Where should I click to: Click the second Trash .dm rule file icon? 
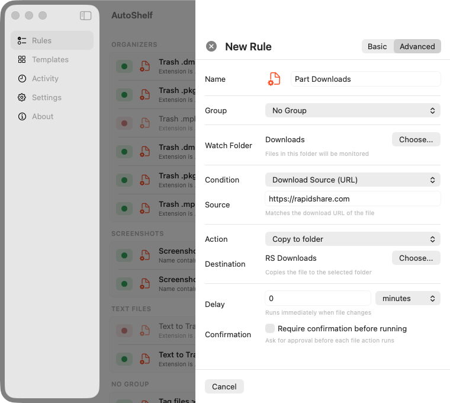point(145,152)
